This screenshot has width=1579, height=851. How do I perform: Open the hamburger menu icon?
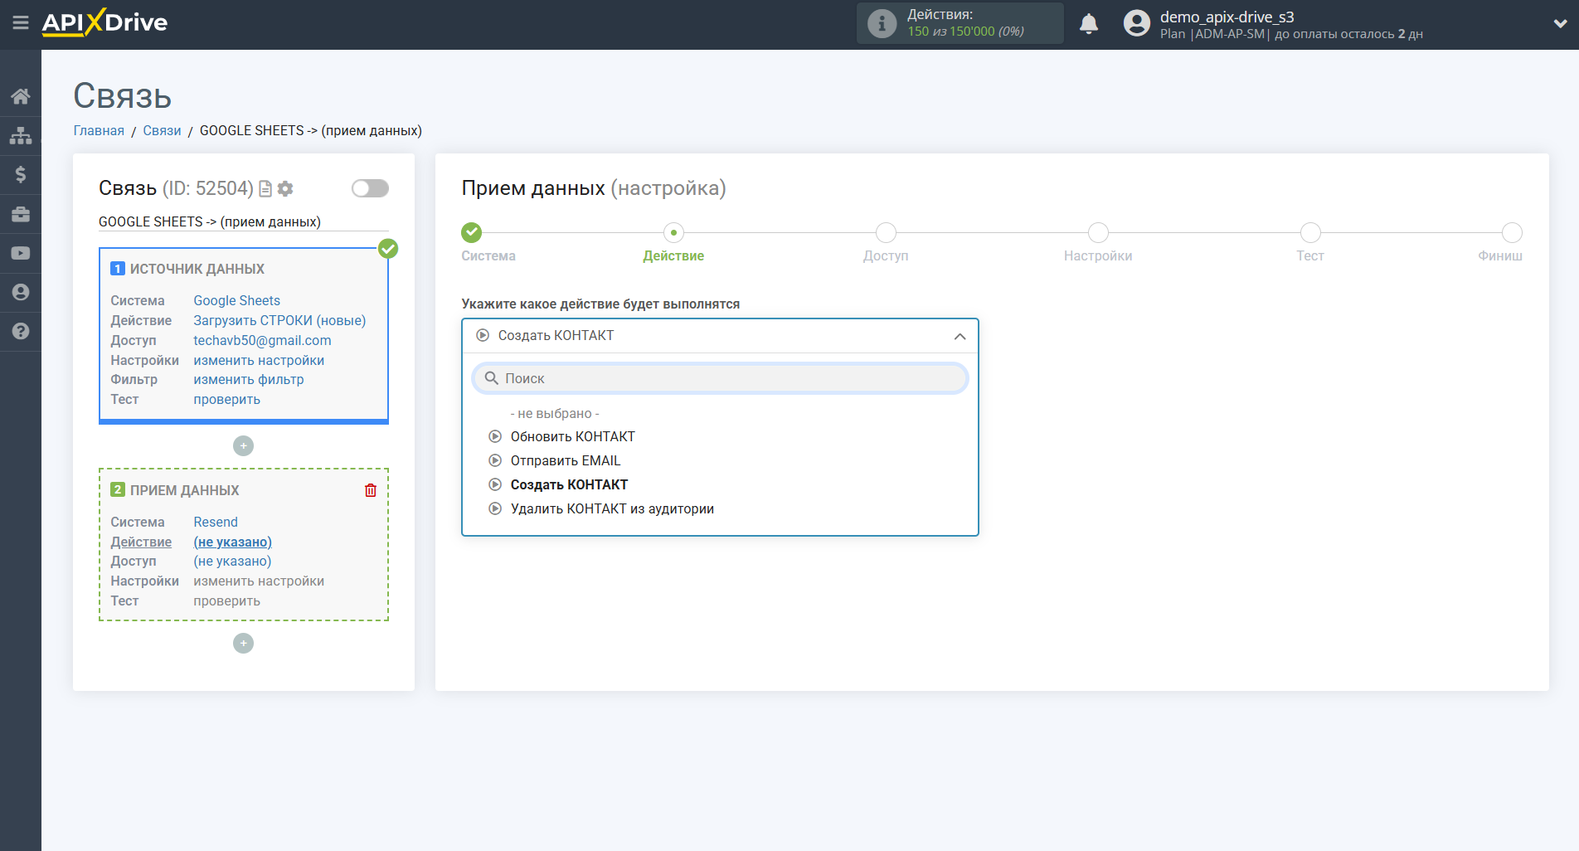tap(21, 23)
